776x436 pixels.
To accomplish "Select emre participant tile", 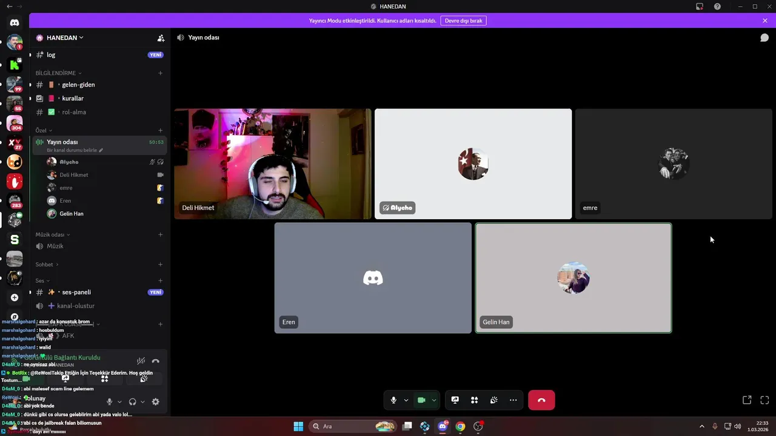I will (674, 164).
